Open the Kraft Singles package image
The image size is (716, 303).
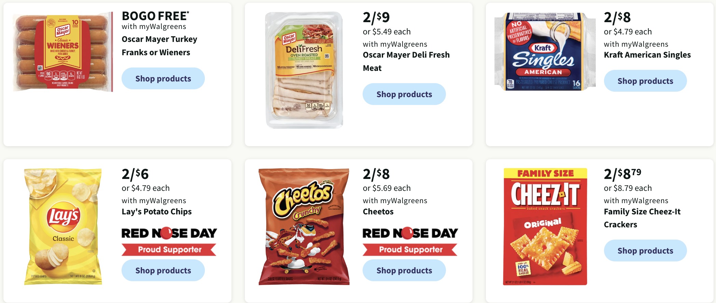[545, 51]
